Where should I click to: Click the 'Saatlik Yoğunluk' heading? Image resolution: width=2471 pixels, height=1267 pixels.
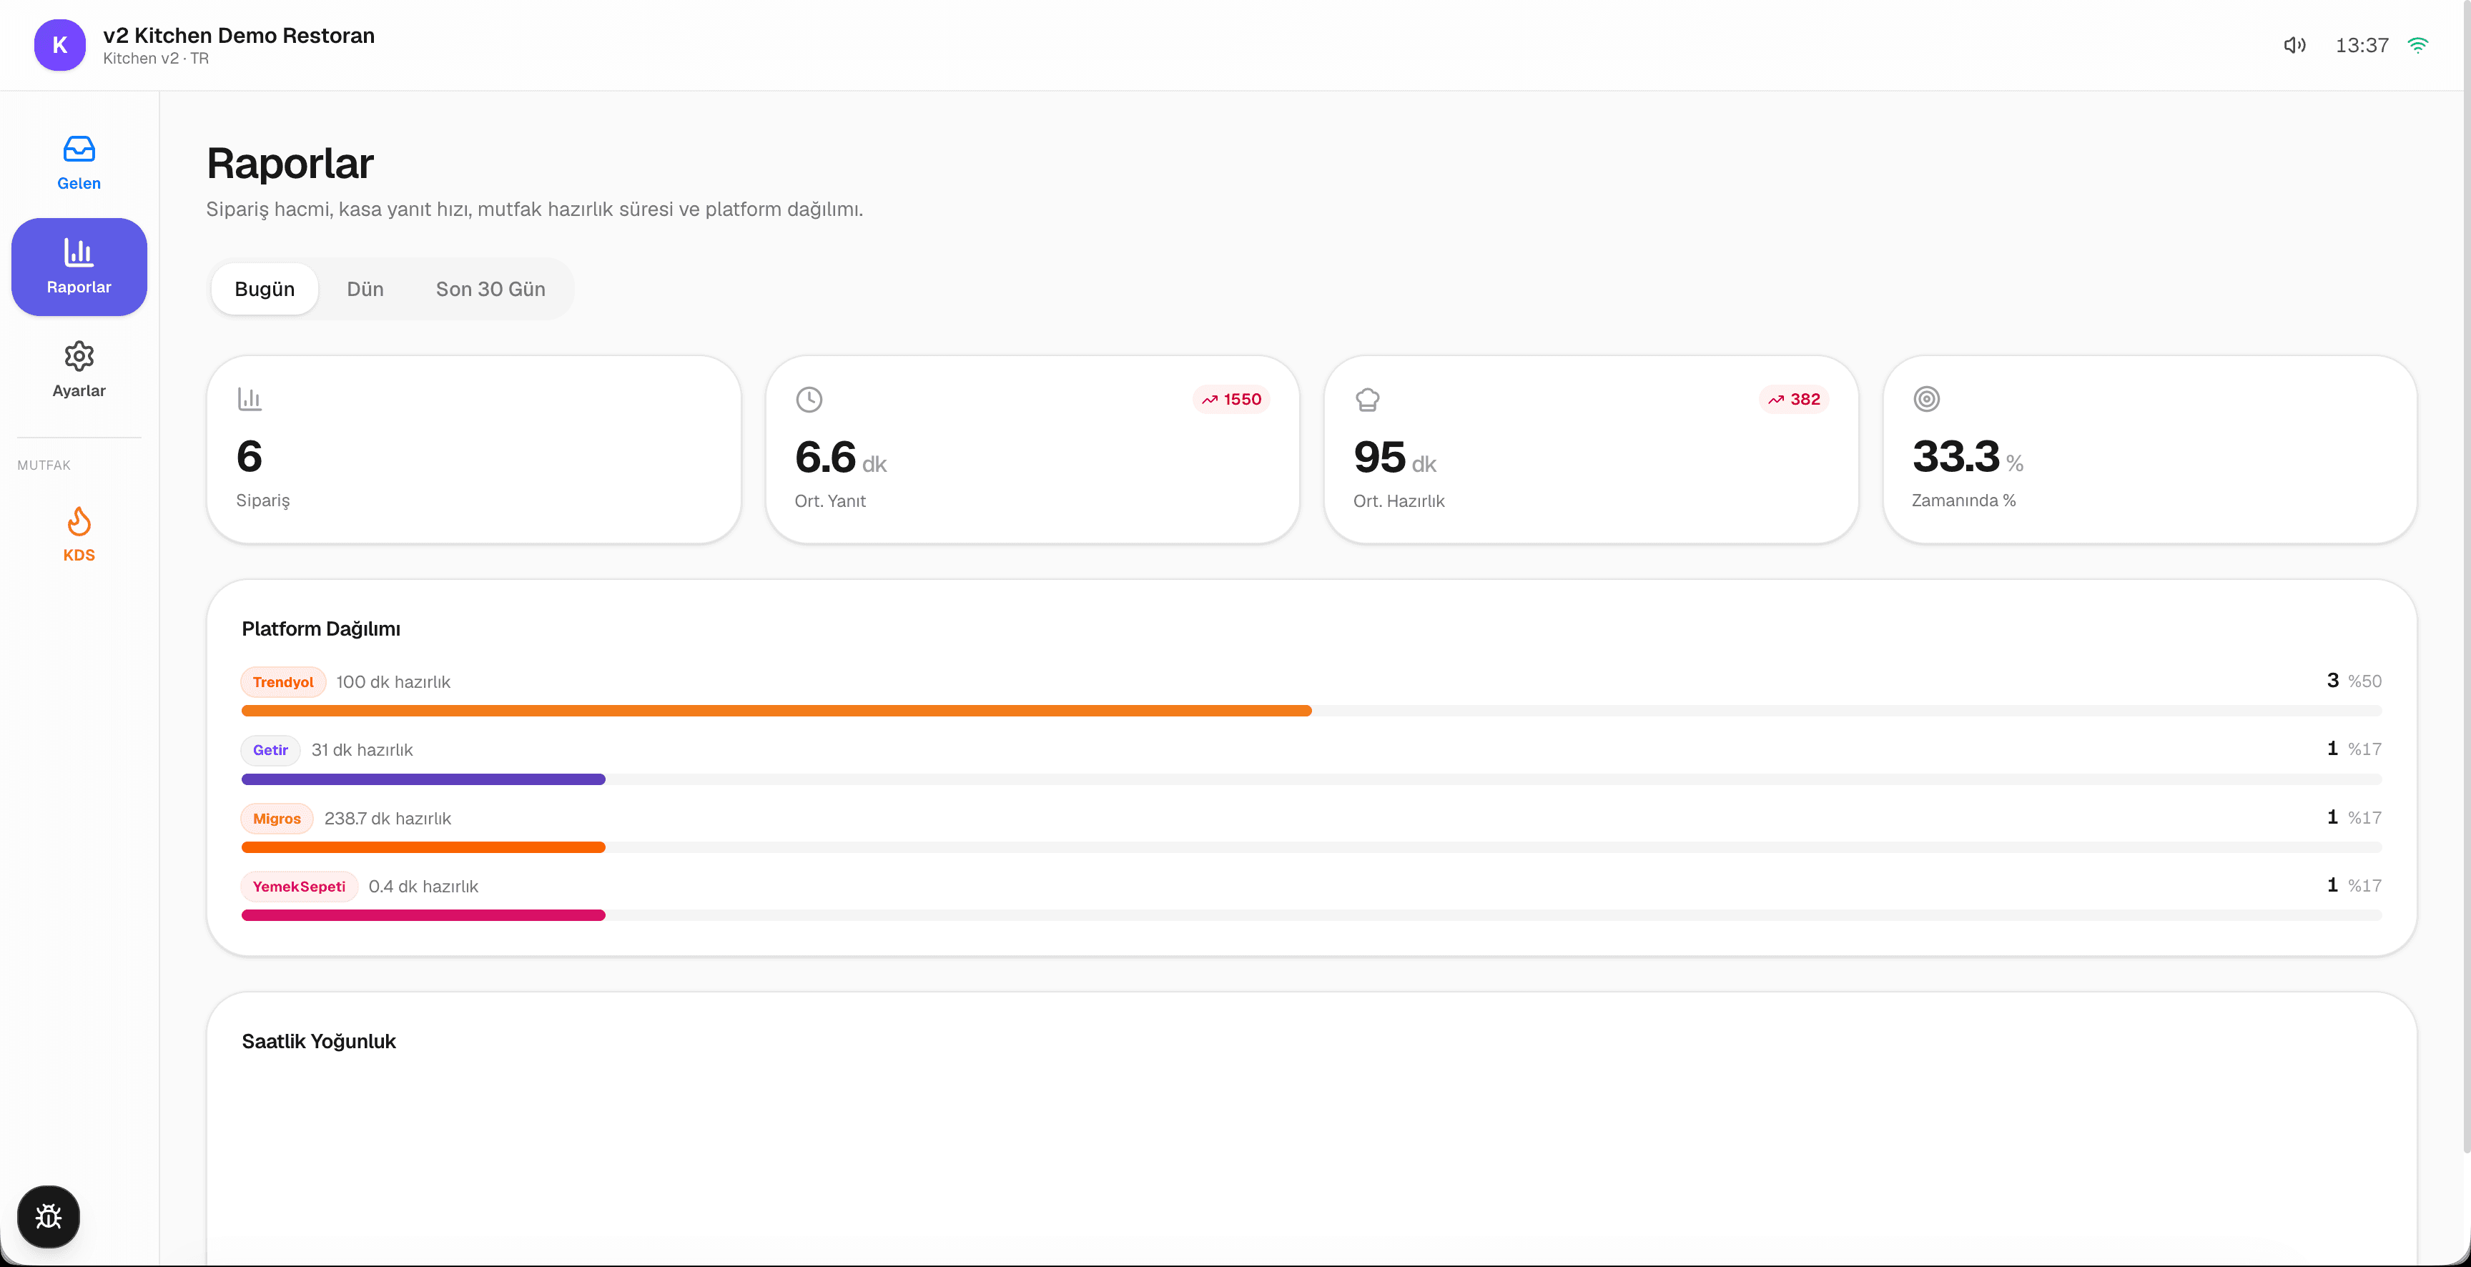(318, 1042)
